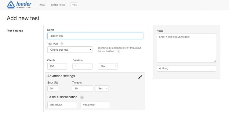Open the Tests menu item
This screenshot has height=115, width=229.
42,5
